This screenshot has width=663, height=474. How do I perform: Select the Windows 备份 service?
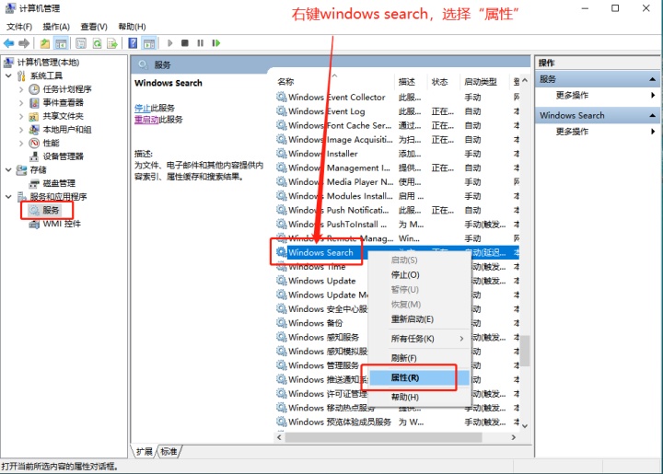[x=316, y=323]
